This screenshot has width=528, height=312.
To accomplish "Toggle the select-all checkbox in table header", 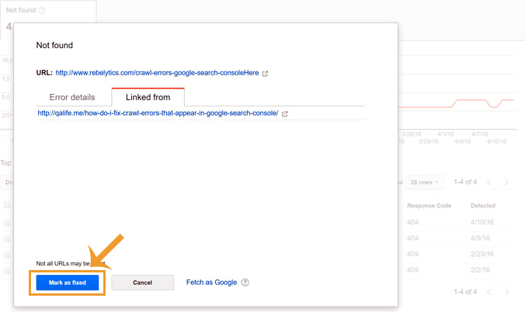I will pyautogui.click(x=7, y=205).
